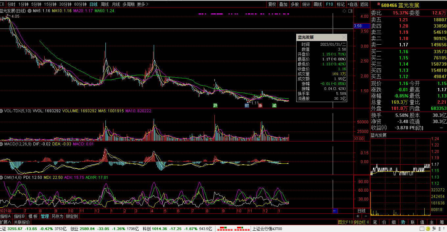
Task: Switch to the 日线 daily period
Action: [94, 4]
